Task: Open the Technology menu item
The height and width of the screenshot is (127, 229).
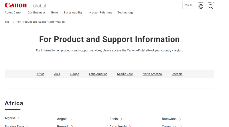Action: click(125, 13)
